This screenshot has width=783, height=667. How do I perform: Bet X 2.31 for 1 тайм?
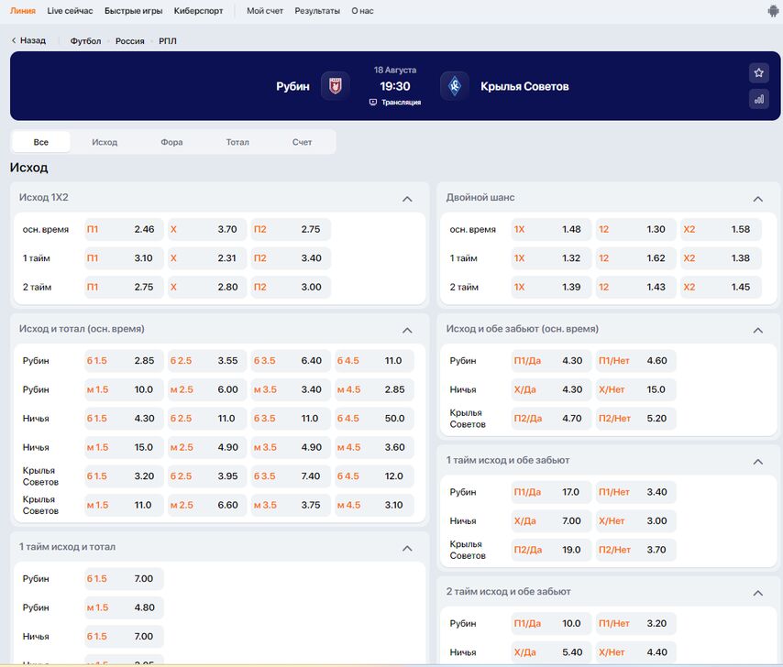207,258
